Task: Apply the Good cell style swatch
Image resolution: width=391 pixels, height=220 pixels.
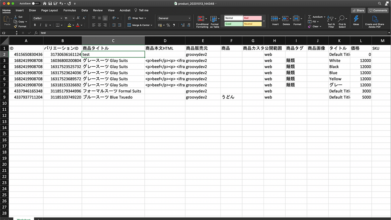Action: point(234,24)
